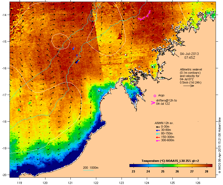Click the 'ANMN 12h av.' heading
Image resolution: width=223 pixels, height=185 pixels.
click(164, 123)
